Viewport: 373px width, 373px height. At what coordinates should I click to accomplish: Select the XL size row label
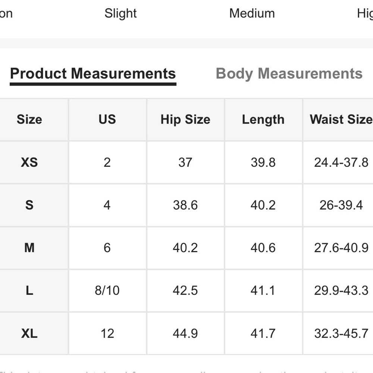(29, 333)
